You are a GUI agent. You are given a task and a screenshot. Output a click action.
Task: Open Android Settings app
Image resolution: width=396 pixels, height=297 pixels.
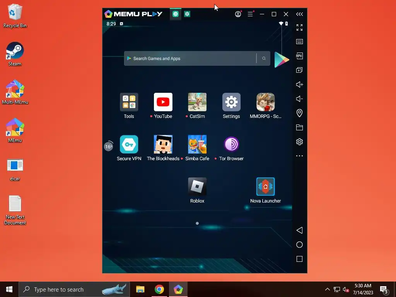coord(231,102)
